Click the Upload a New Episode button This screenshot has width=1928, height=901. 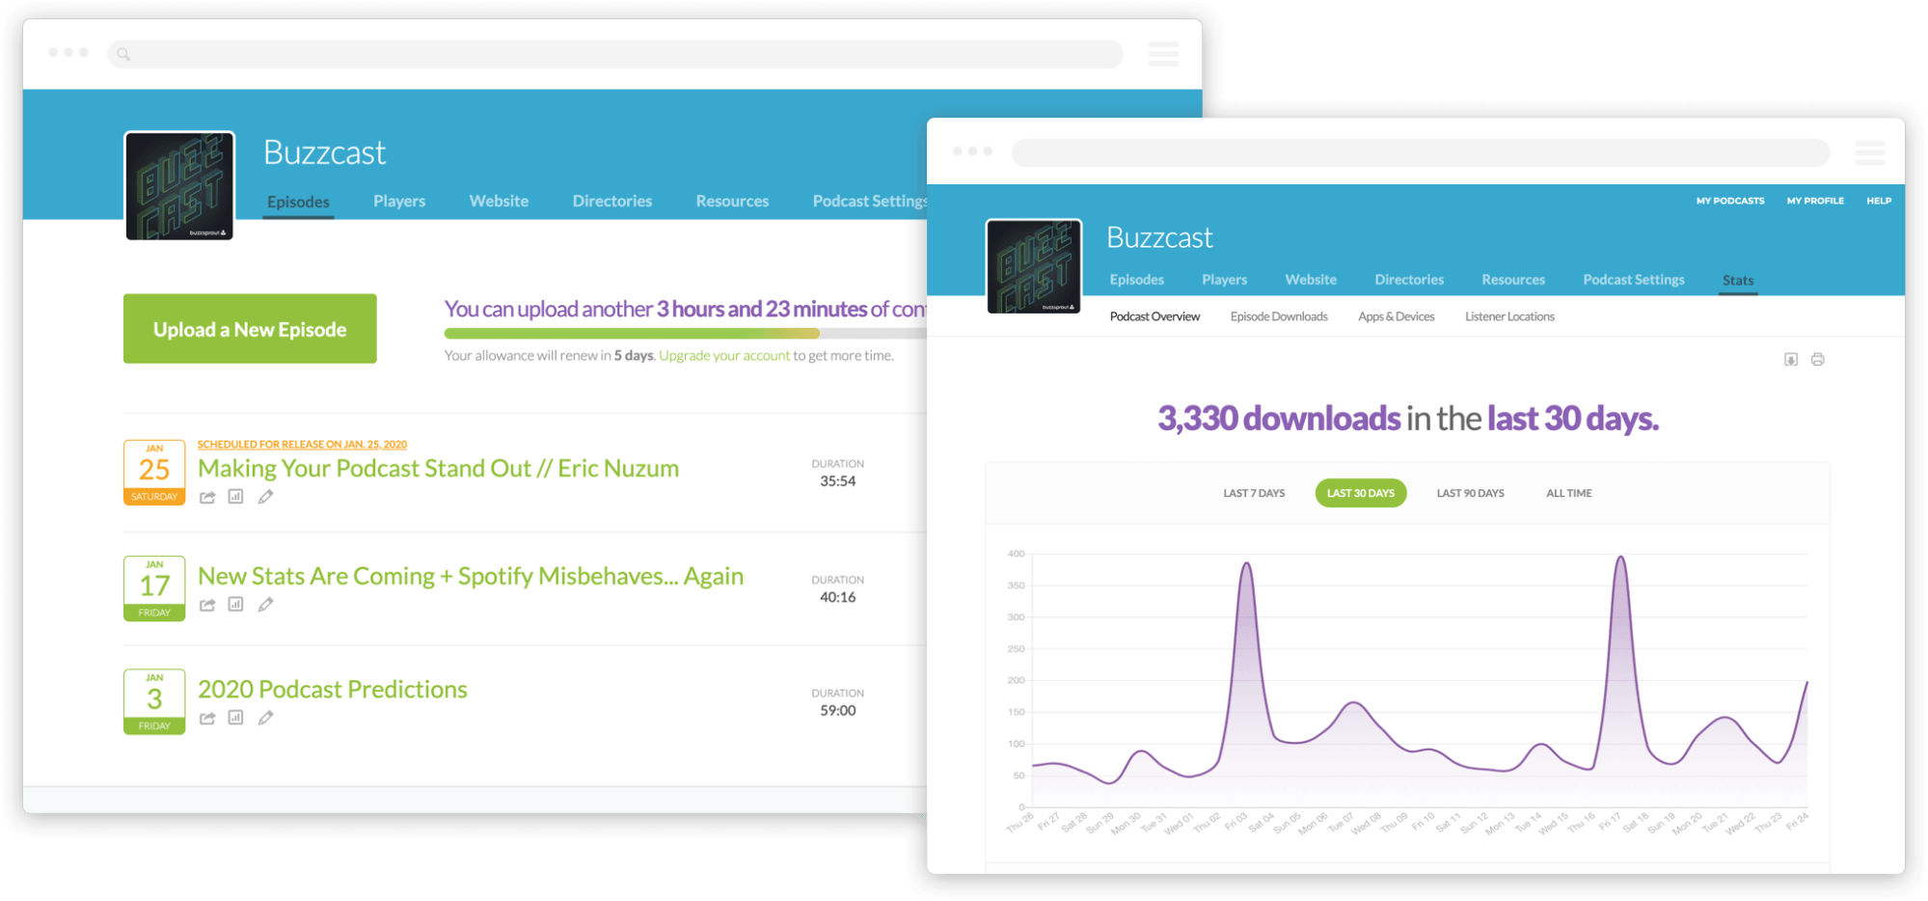(250, 328)
